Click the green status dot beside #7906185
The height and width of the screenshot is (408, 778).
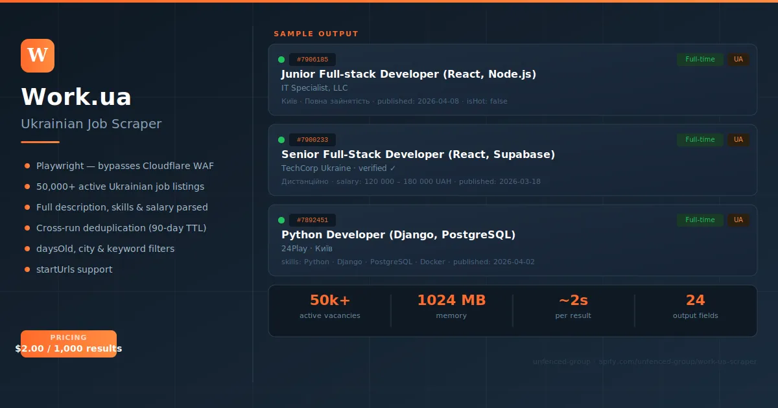point(281,60)
